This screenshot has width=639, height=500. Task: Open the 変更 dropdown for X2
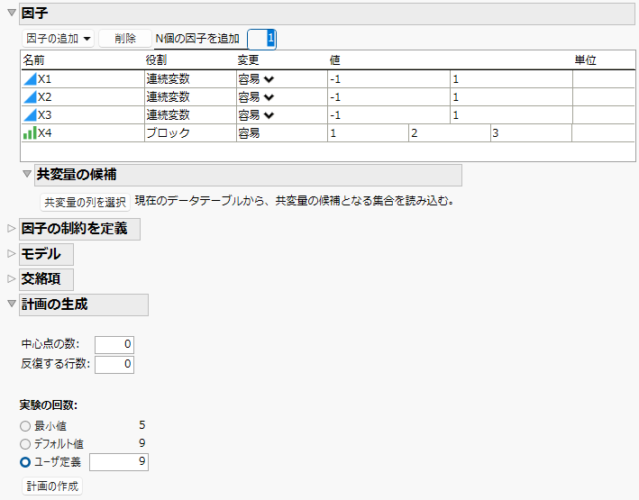tap(269, 97)
